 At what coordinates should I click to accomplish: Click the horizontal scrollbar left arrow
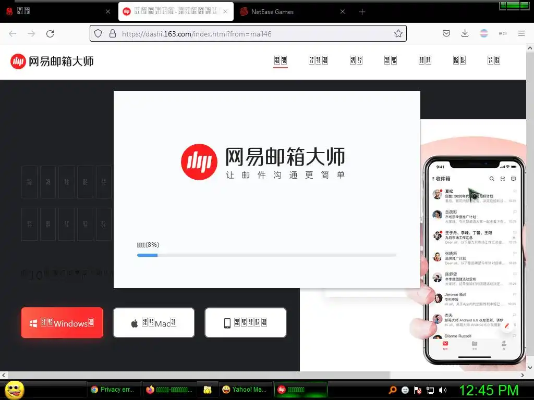(4, 375)
